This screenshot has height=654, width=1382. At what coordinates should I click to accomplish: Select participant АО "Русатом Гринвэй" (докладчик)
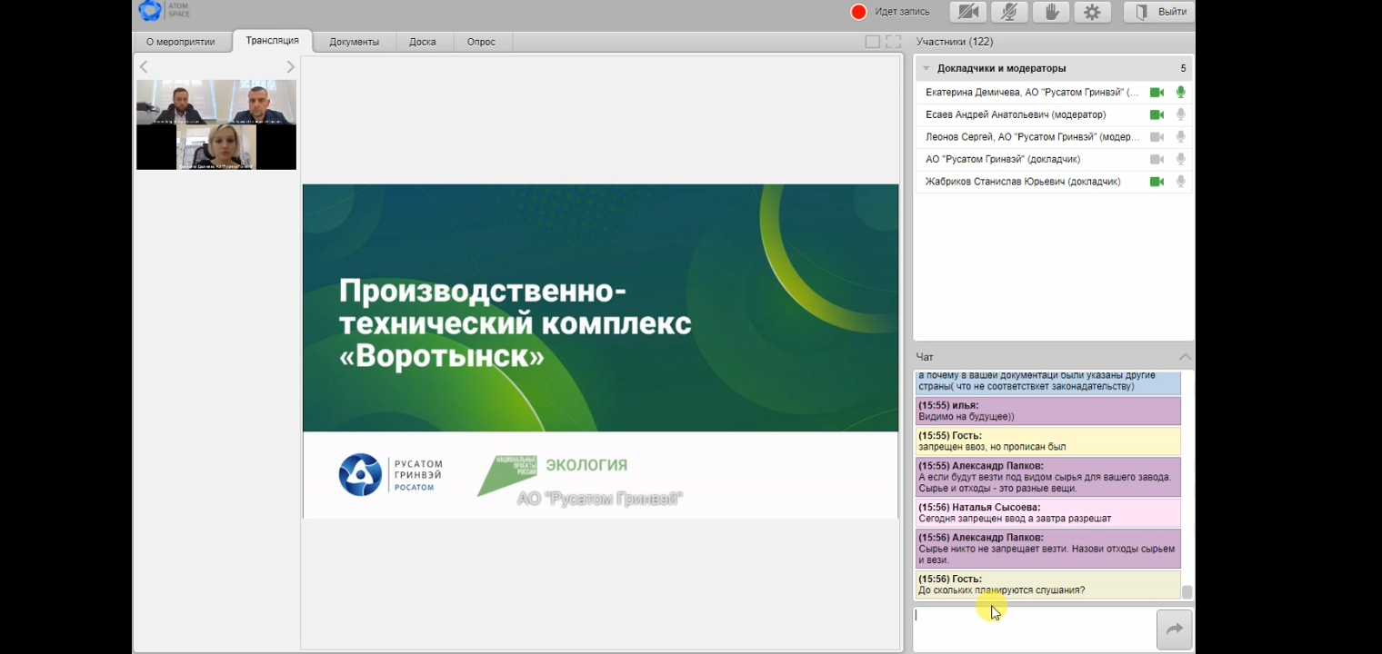point(1003,159)
